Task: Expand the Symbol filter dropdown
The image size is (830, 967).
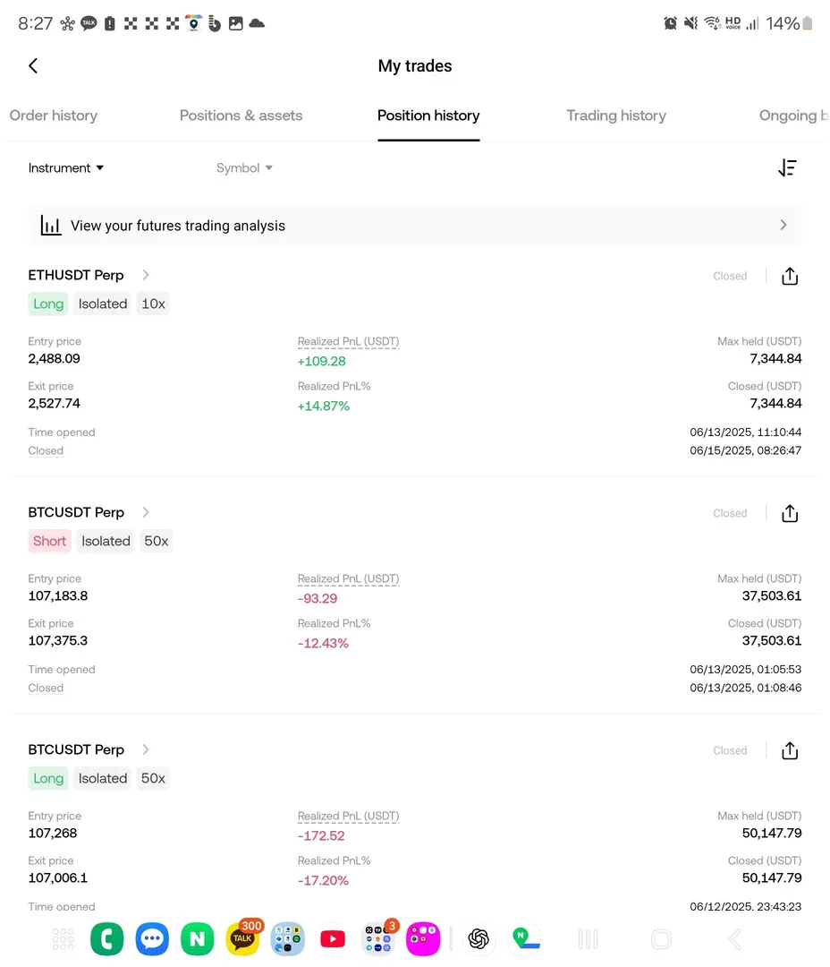Action: coord(244,167)
